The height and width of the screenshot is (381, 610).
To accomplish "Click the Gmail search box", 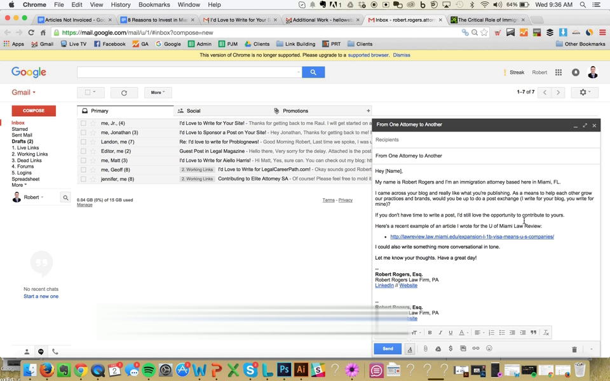I will pyautogui.click(x=189, y=72).
